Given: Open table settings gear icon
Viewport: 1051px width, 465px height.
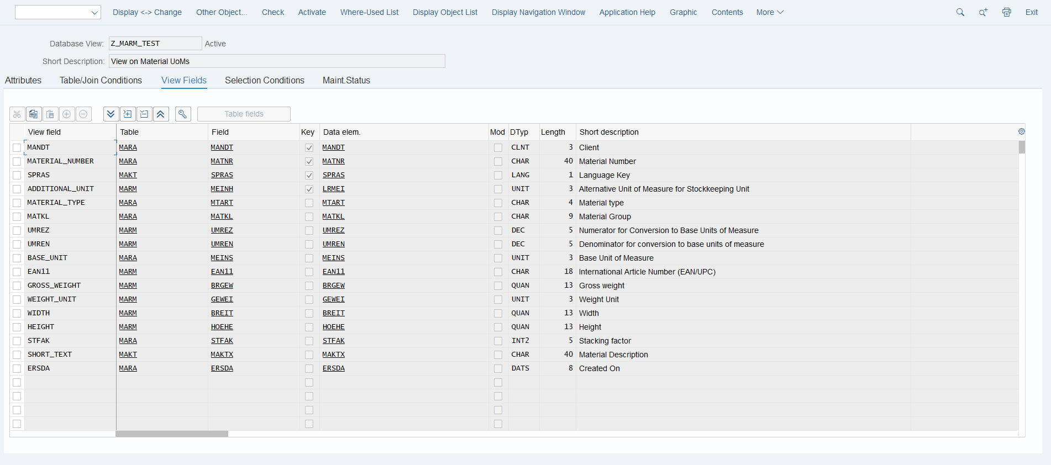Looking at the screenshot, I should tap(1021, 131).
